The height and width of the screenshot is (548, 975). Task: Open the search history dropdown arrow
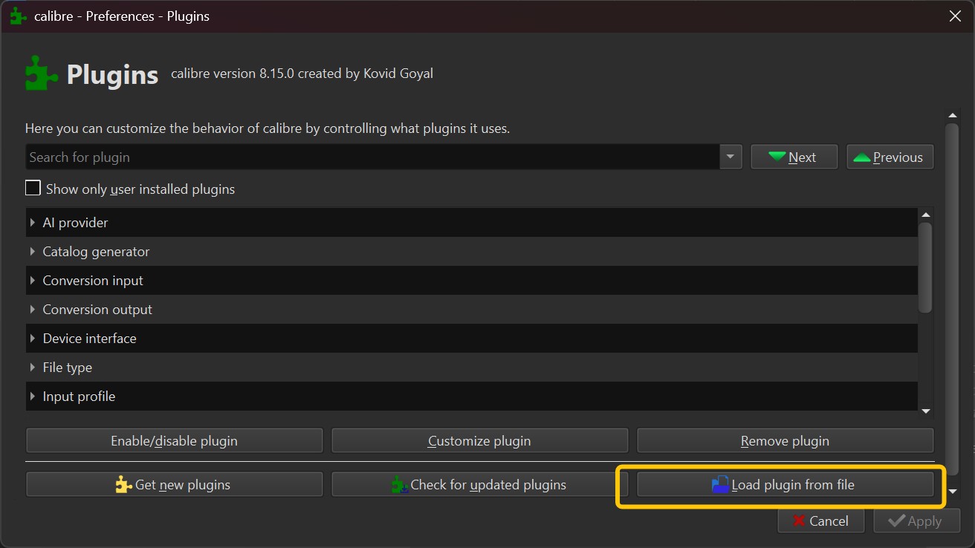pyautogui.click(x=730, y=157)
